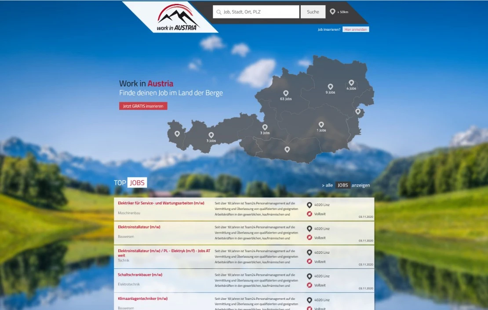
Task: Click the magnifier icon in the search field
Action: [219, 12]
